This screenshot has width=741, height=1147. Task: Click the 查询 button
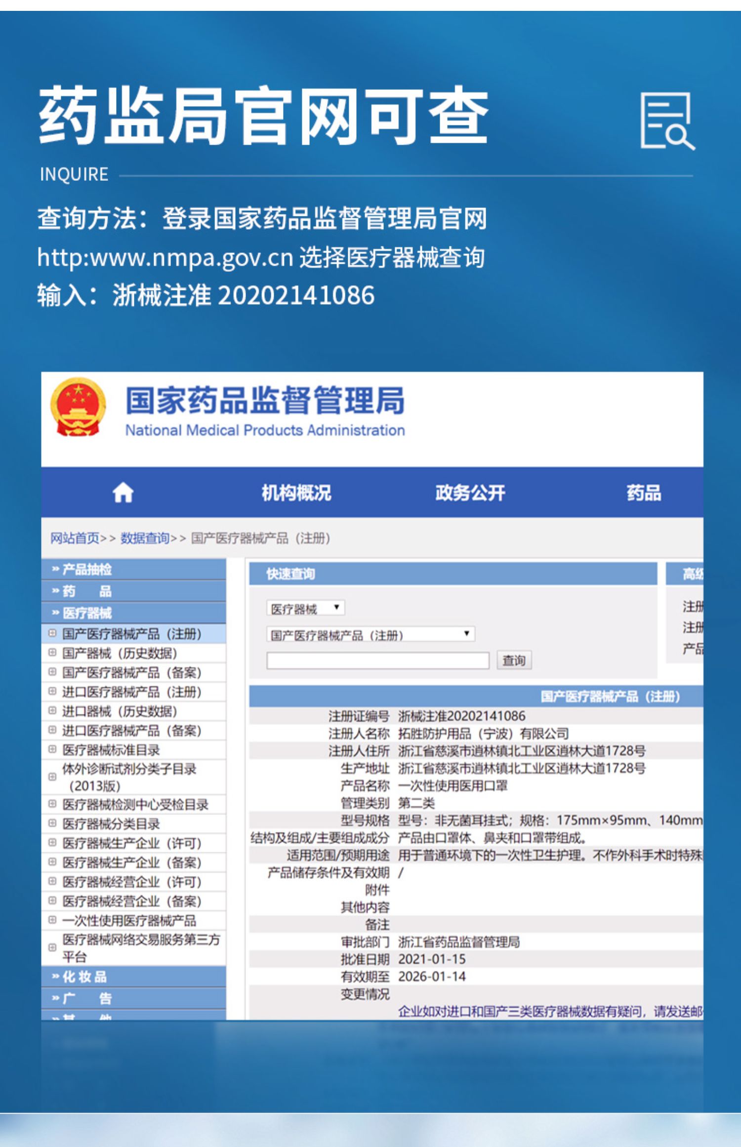click(514, 660)
